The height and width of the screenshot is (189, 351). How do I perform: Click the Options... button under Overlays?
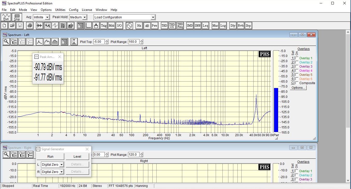298,88
